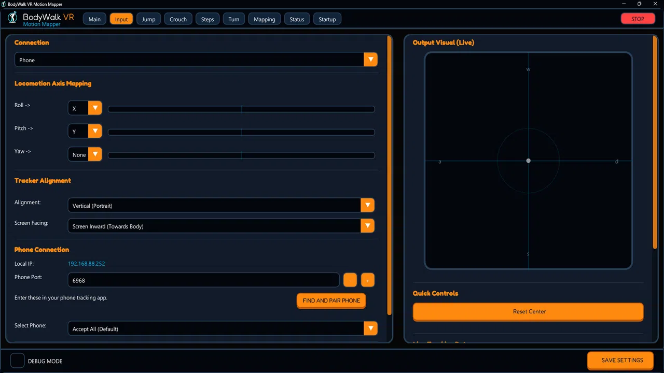Viewport: 664px width, 373px height.
Task: Click the app icon in title bar
Action: click(x=4, y=4)
